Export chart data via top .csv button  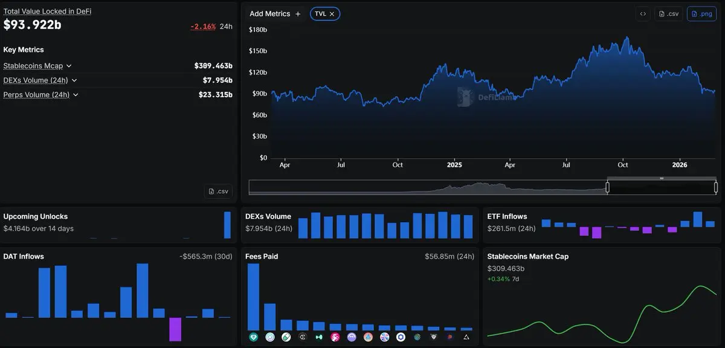(x=668, y=14)
